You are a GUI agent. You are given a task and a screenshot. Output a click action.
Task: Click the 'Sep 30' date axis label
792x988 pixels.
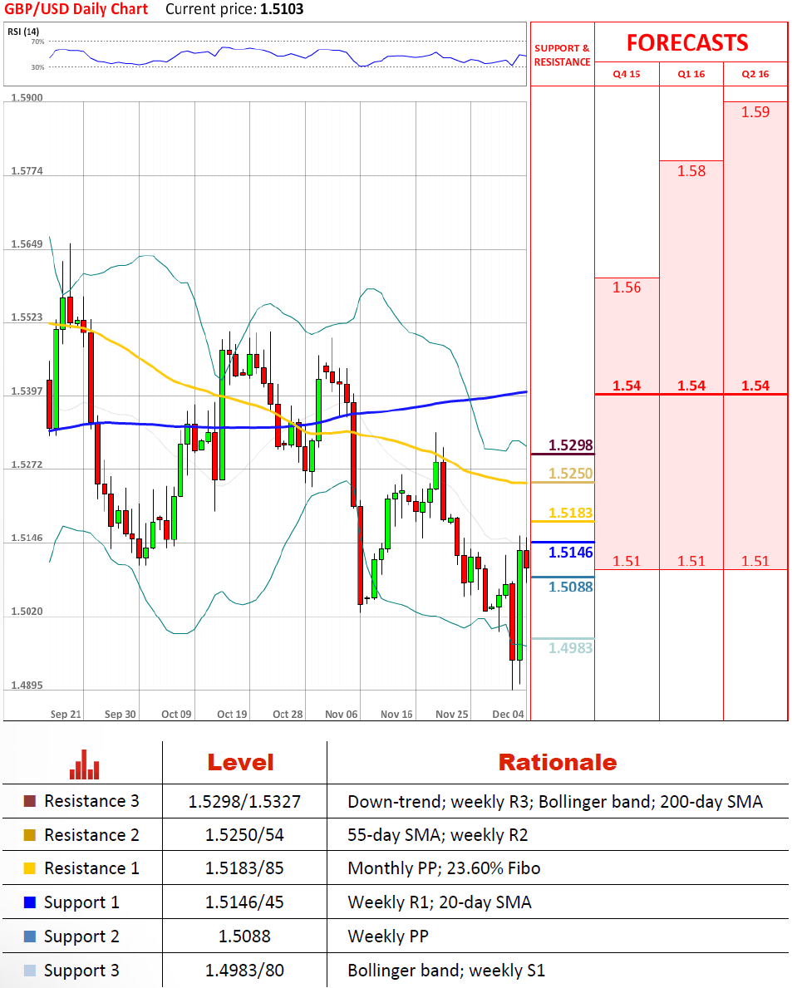(x=121, y=714)
